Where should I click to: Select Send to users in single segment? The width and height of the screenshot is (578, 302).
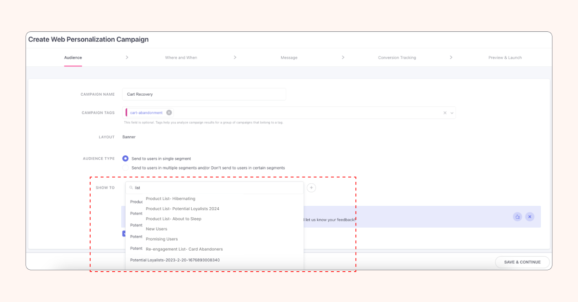(x=126, y=158)
